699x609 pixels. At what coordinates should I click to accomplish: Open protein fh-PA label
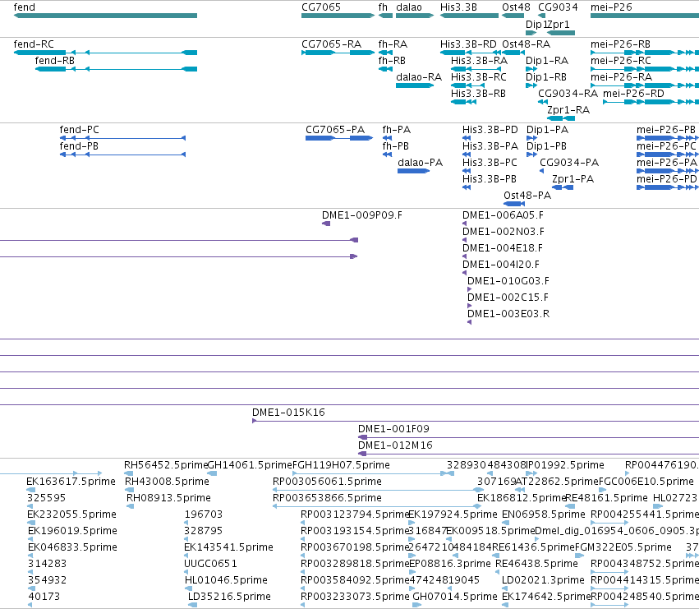(x=396, y=130)
